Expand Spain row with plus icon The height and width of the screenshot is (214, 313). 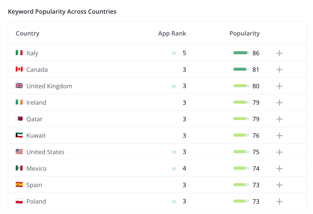(x=279, y=185)
